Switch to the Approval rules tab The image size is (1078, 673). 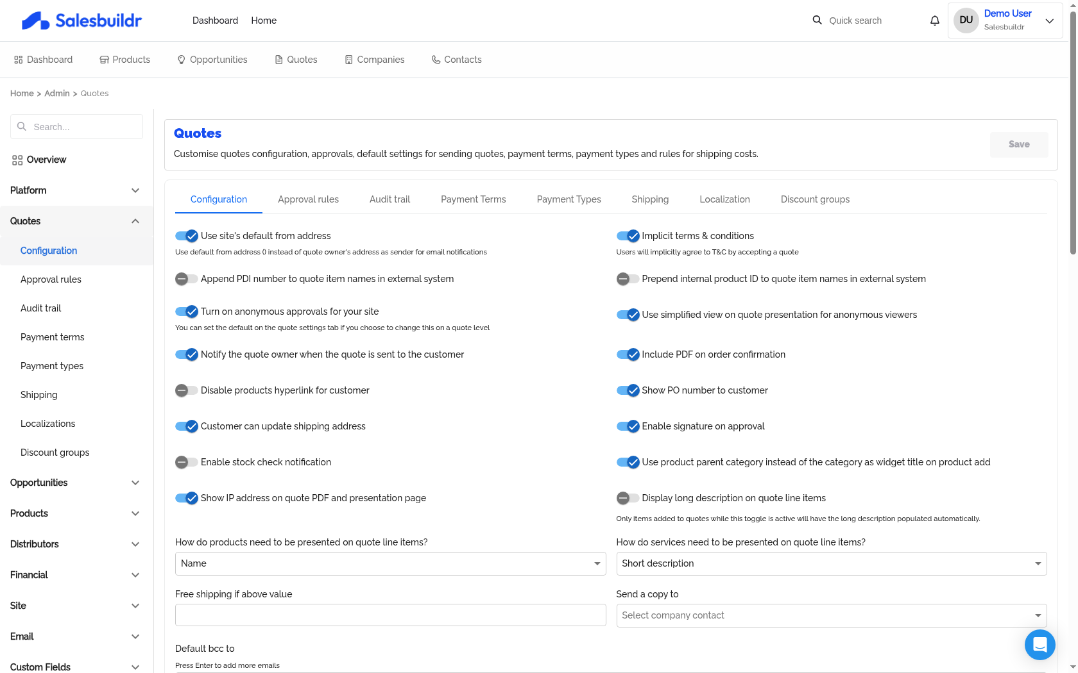(x=308, y=199)
